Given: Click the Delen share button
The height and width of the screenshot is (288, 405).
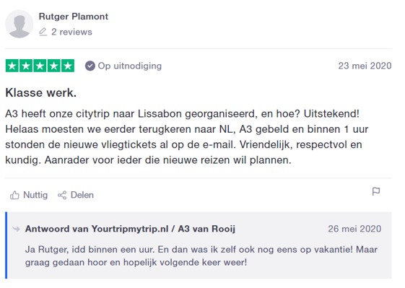Looking at the screenshot, I should coord(75,195).
